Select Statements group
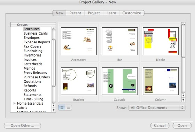Image resolution: width=195 pixels, height=132 pixels. (32, 95)
